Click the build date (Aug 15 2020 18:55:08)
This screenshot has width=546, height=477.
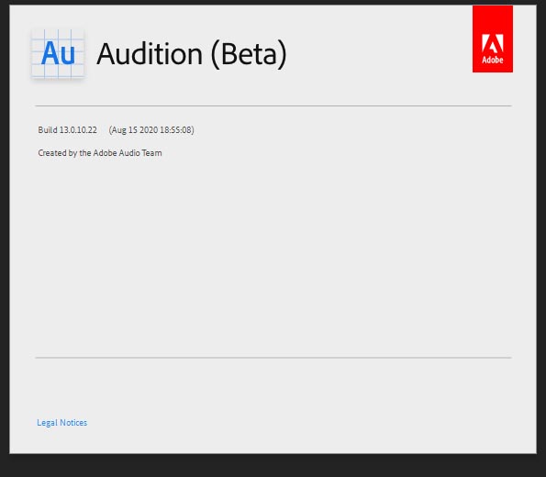coord(151,130)
